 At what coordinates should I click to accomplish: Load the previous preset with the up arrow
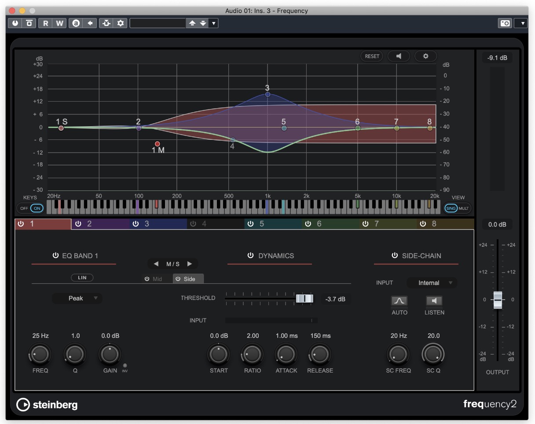pos(192,23)
